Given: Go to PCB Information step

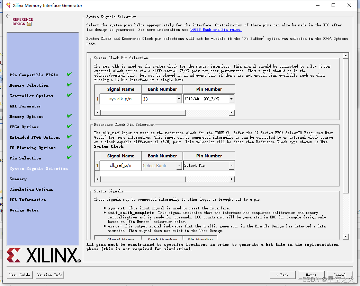Looking at the screenshot, I should [28, 200].
